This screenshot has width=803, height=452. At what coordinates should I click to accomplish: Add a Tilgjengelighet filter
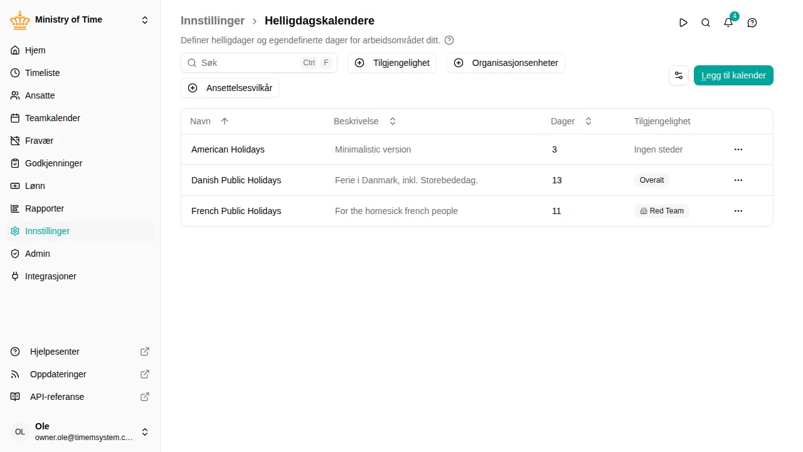392,63
